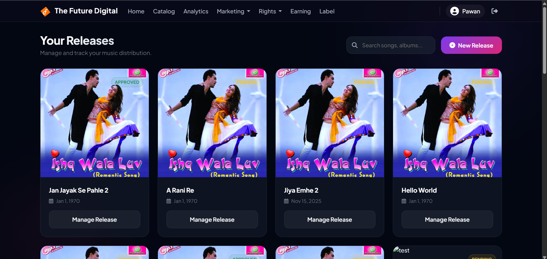Click calendar icon under Jiya Emhe 2

[x=286, y=201]
